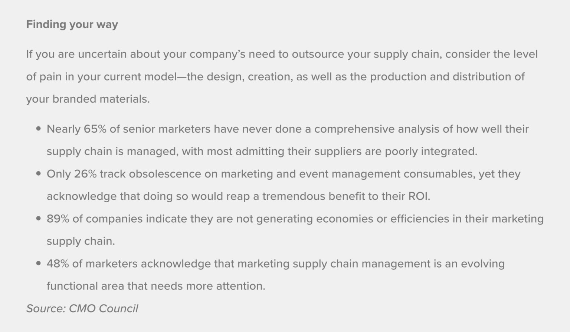Viewport: 570px width, 332px height.
Task: Click bullet dot before "89% of companies"
Action: coord(39,219)
